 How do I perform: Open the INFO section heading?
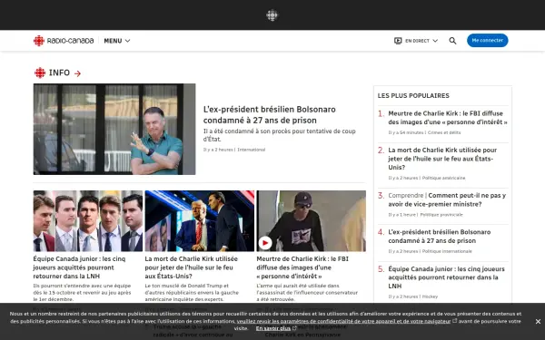point(59,73)
